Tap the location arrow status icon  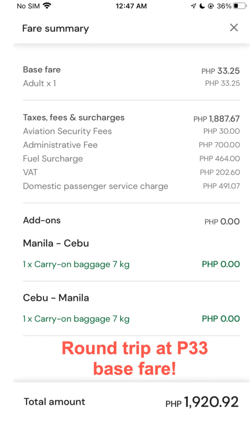coord(193,6)
